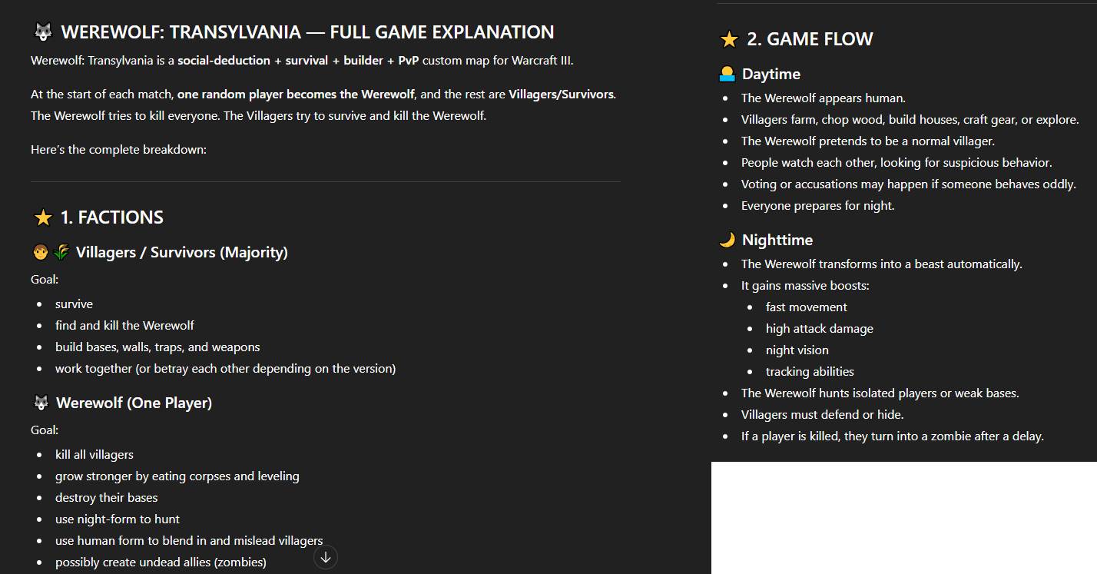
Task: Click the person emoji beside the Daytime heading
Action: click(727, 74)
